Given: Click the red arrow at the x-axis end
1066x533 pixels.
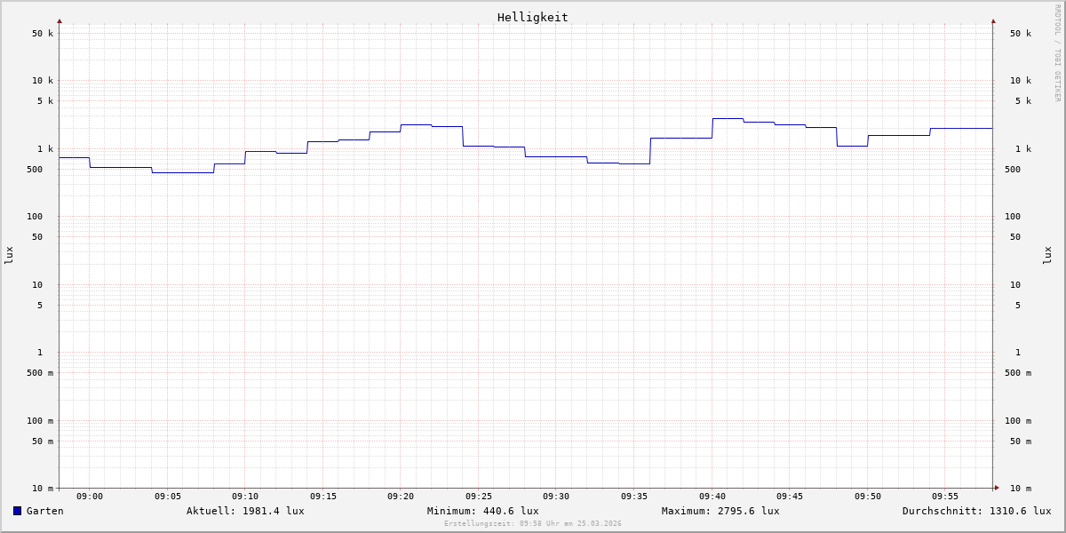Looking at the screenshot, I should pyautogui.click(x=997, y=488).
